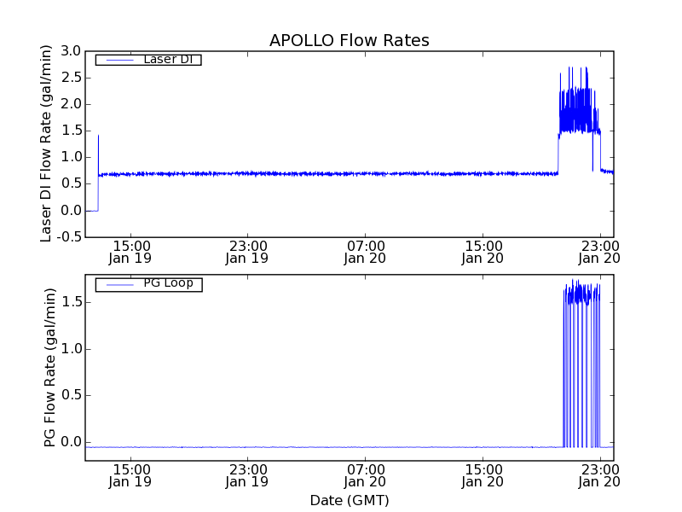
Task: Click the Laser DI startup spike near 1.4
Action: click(x=98, y=154)
